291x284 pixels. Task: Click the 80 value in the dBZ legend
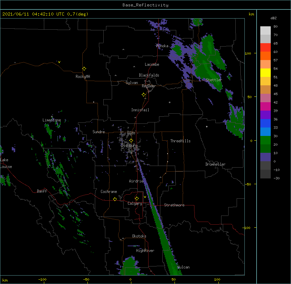275,27
